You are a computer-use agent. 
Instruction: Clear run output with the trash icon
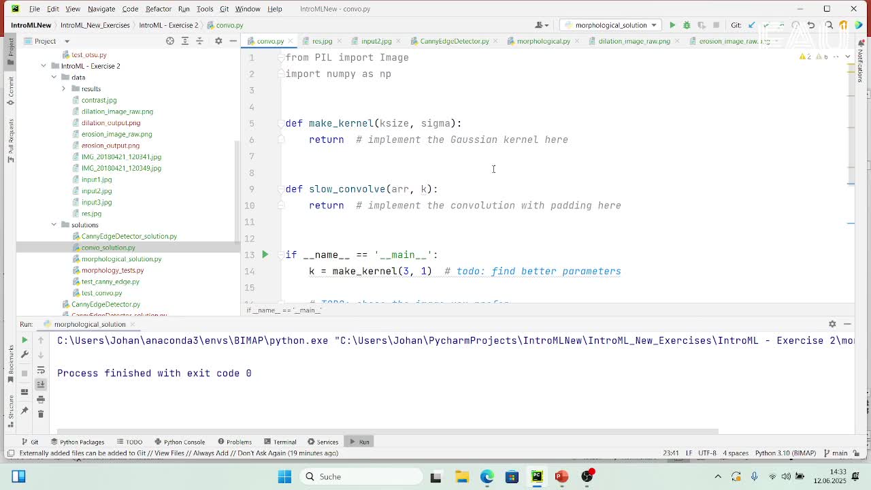[40, 414]
